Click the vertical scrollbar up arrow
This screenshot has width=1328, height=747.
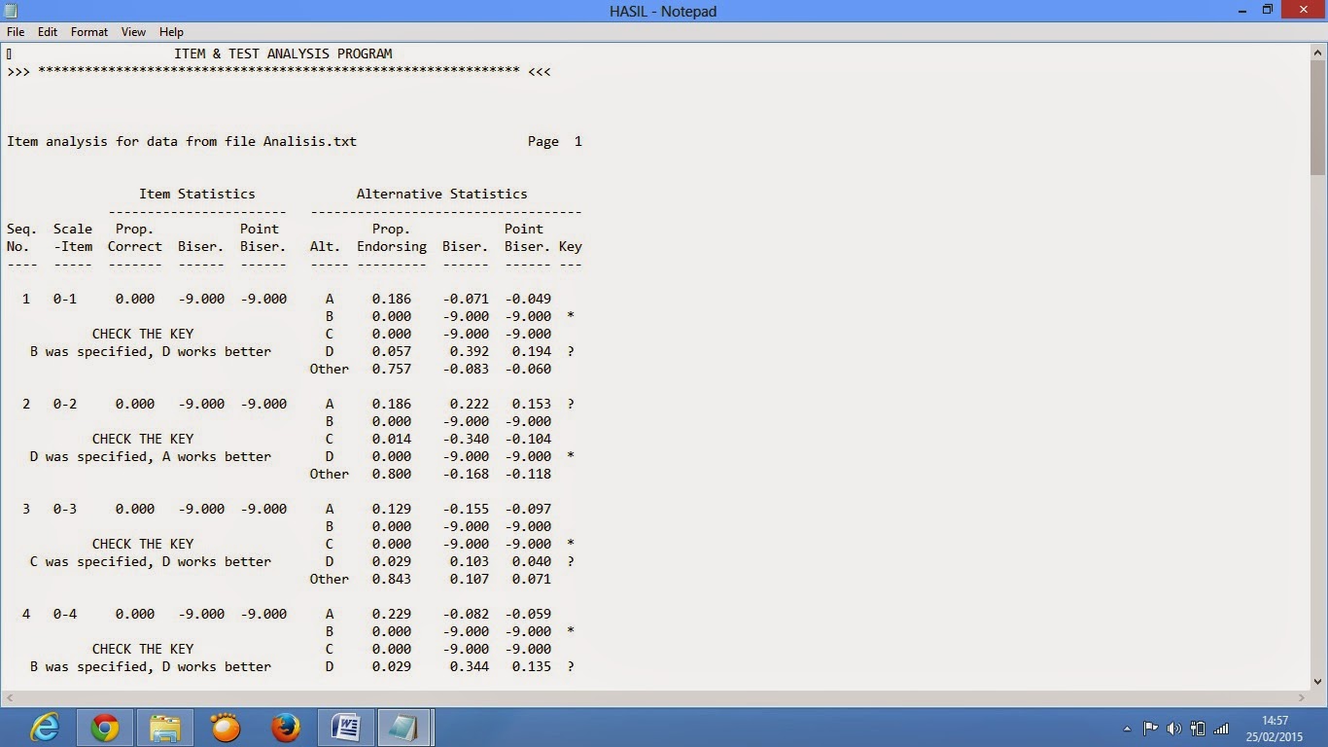click(x=1318, y=53)
